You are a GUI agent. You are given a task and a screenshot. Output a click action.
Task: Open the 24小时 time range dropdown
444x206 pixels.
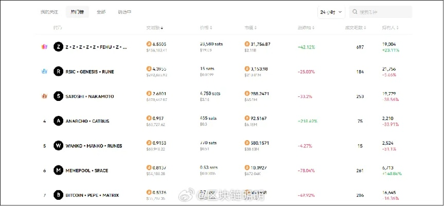pos(331,12)
